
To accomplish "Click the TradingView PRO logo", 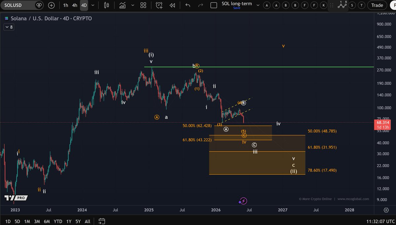I will 16,198.
